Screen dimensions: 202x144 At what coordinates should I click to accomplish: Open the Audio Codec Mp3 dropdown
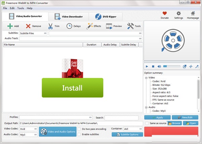click(29, 135)
